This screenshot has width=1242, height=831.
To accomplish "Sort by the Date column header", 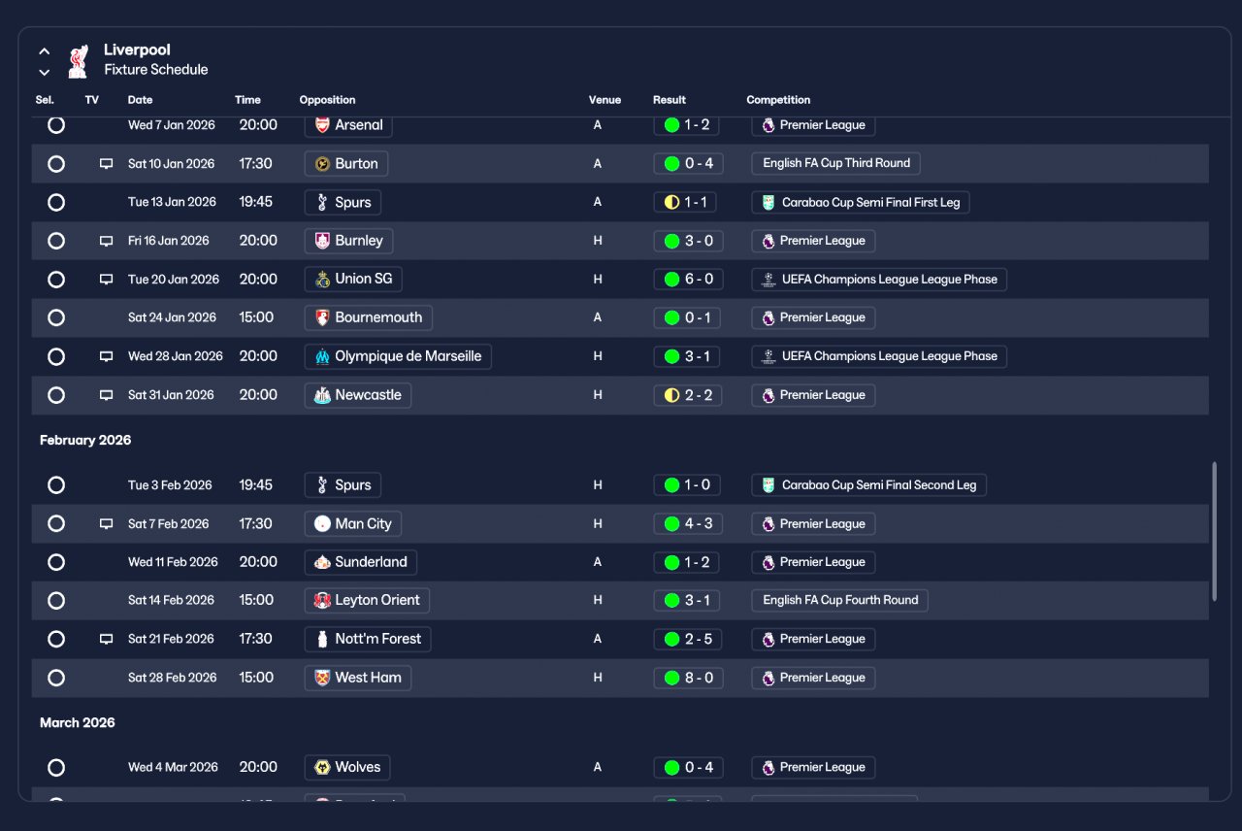I will point(140,100).
